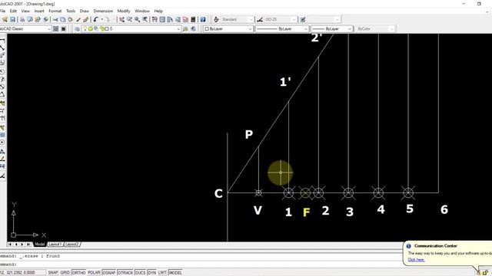Follow the Communication Center 'Click here' link
492x276 pixels.
pos(416,260)
